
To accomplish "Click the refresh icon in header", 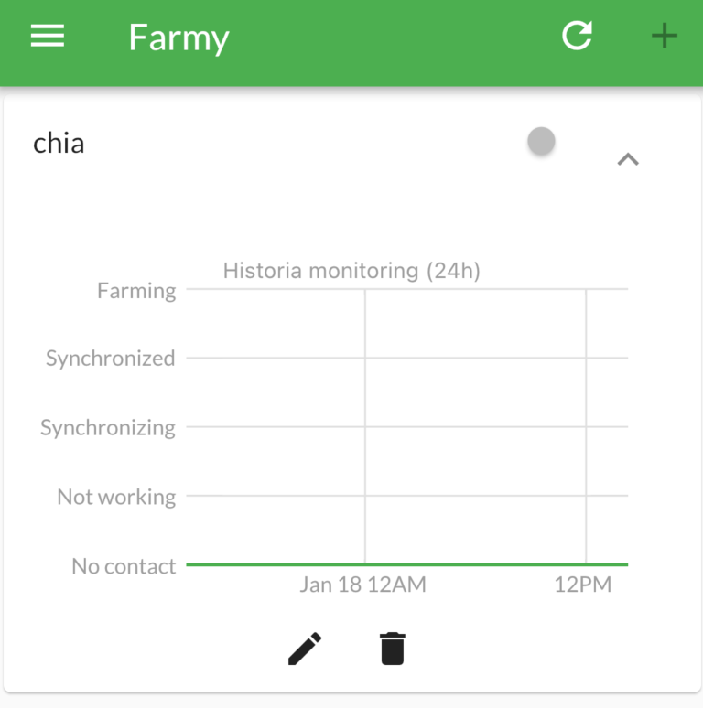I will coord(577,37).
